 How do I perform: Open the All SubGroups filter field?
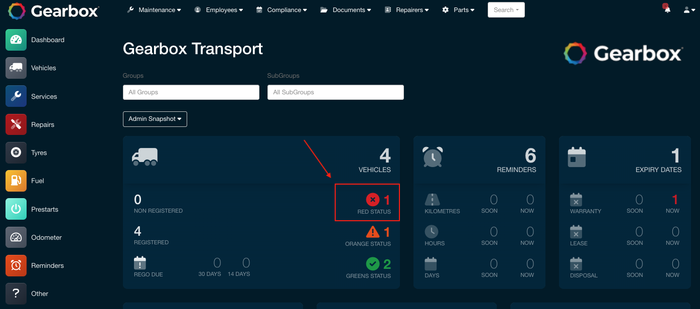336,92
